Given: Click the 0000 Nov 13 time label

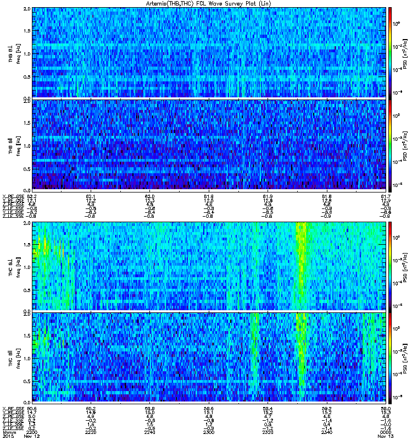Looking at the screenshot, I should [386, 434].
